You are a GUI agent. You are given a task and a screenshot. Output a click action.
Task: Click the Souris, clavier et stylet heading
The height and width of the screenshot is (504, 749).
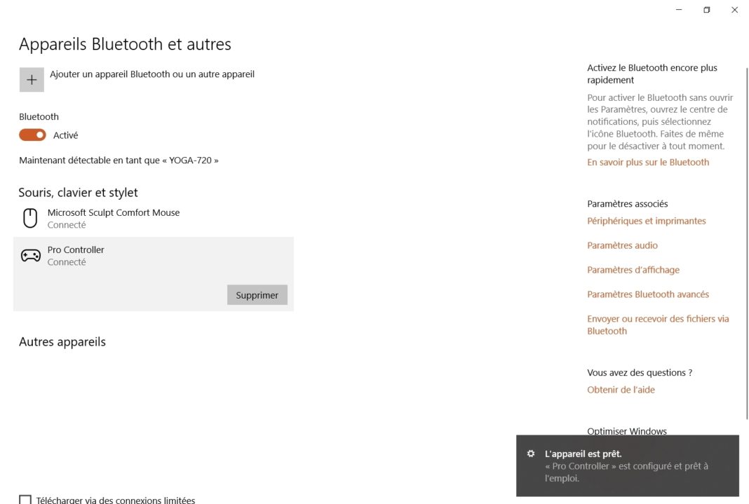(78, 192)
